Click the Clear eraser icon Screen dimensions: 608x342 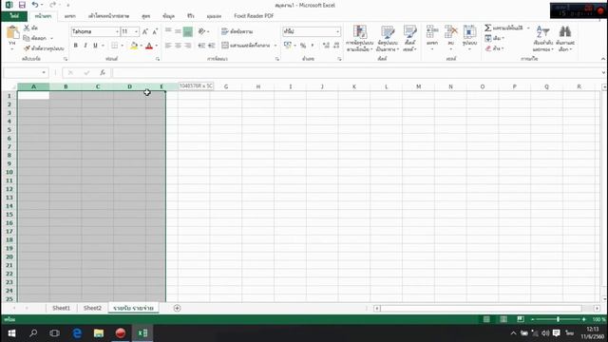488,48
